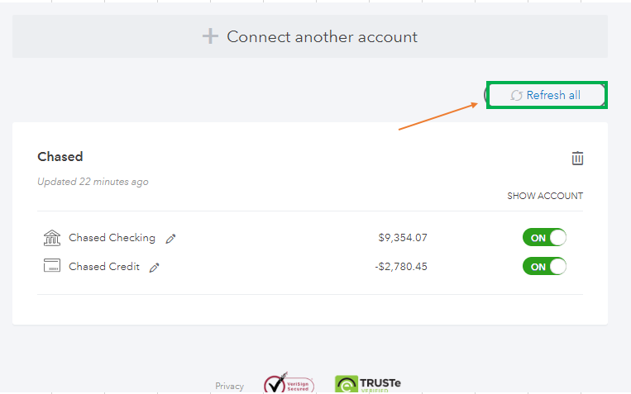Click the circular arrows refresh icon

[516, 95]
